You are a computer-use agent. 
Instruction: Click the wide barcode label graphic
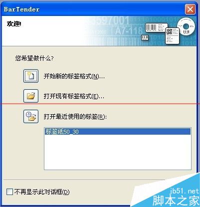click(x=157, y=27)
